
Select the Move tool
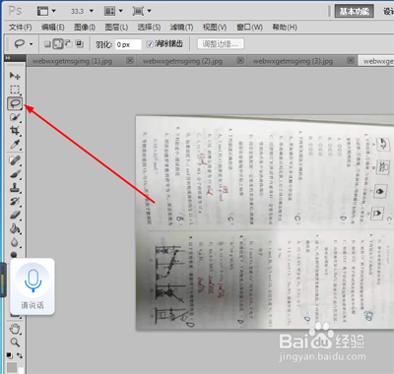15,76
